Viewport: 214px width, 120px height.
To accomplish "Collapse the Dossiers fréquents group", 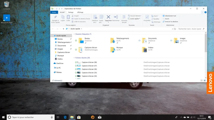I will point(74,34).
